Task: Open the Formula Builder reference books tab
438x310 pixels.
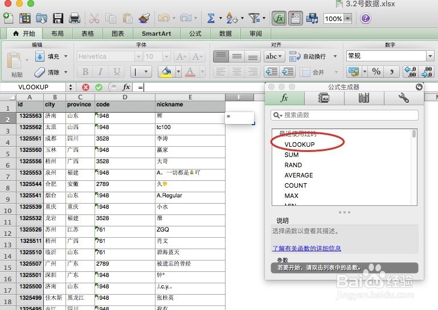Action: coord(364,98)
